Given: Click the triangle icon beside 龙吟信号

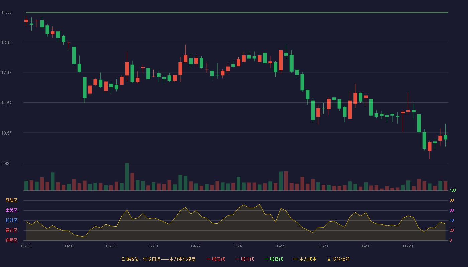Looking at the screenshot, I should (x=329, y=259).
